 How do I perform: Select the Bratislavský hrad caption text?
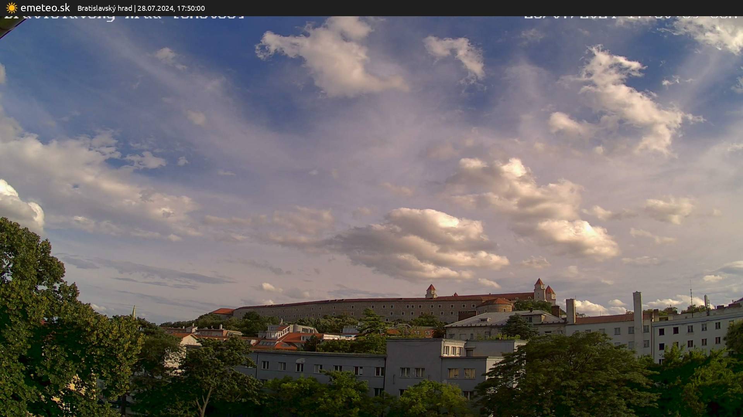pos(105,8)
